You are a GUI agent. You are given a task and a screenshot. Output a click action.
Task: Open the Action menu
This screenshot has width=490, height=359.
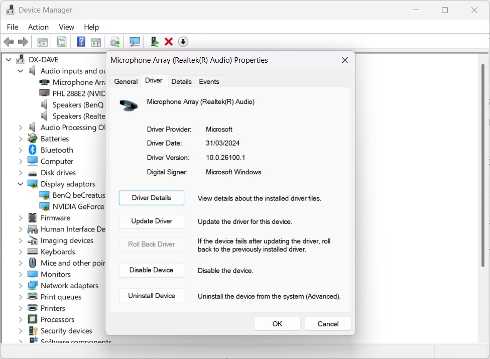point(38,27)
